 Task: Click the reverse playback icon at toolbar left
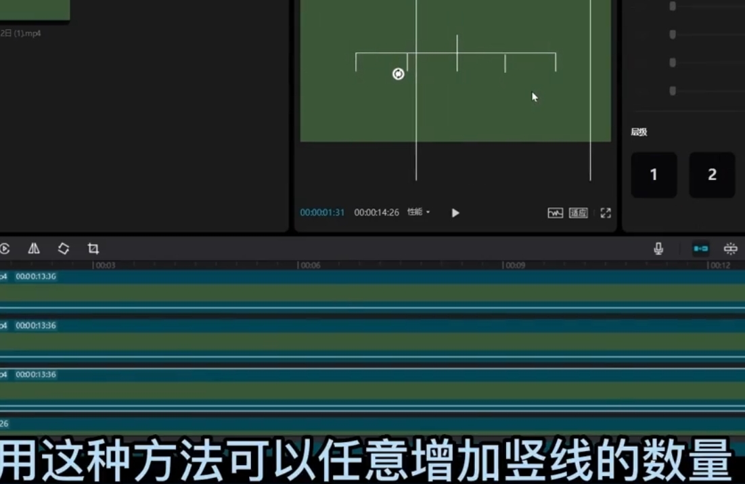[x=5, y=249]
